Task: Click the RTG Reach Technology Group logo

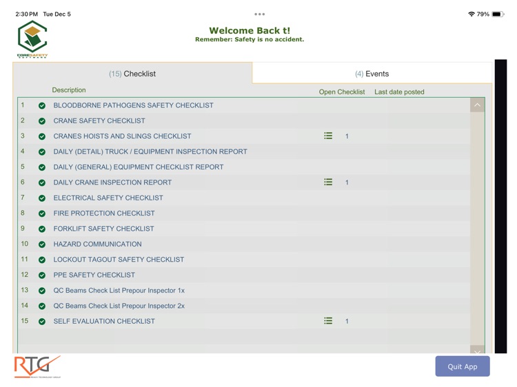Action: coord(37,366)
